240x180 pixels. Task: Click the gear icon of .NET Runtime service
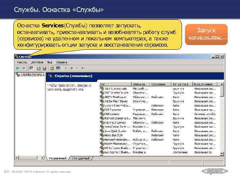click(102, 88)
